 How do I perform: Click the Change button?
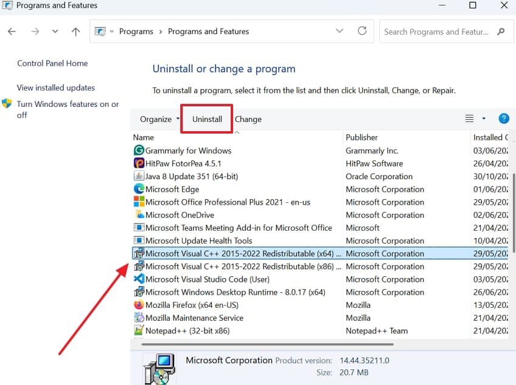click(248, 119)
